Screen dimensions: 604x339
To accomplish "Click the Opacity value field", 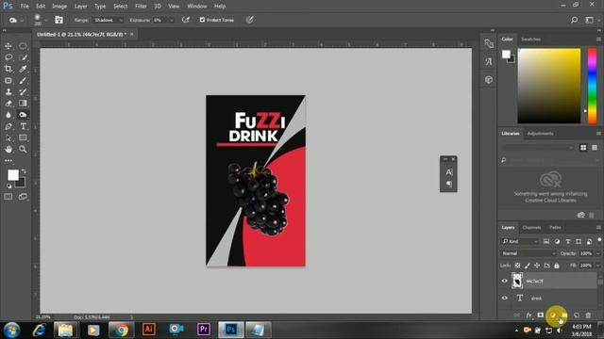I will pos(586,253).
